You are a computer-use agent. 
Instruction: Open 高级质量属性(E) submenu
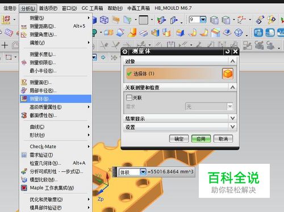56,107
